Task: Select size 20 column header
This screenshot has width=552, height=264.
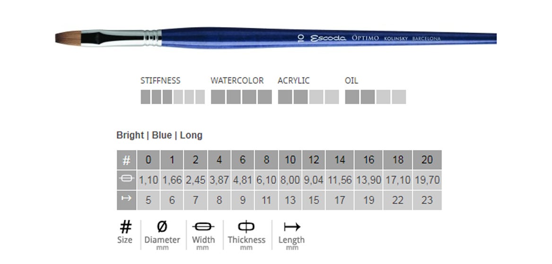Action: coord(427,160)
